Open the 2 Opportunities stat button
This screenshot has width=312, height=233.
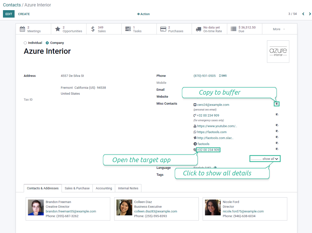pyautogui.click(x=69, y=29)
